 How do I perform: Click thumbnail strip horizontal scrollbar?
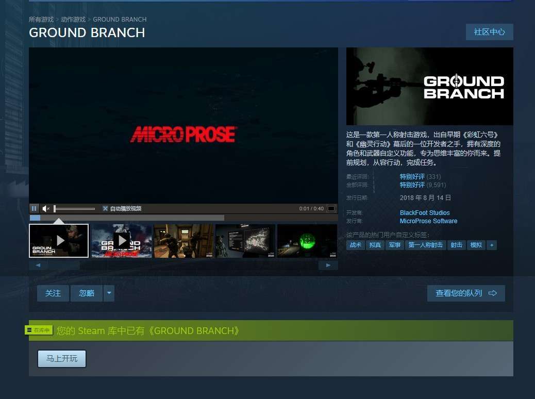click(x=183, y=265)
